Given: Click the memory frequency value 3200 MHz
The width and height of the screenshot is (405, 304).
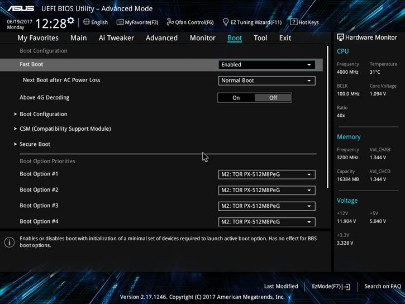Looking at the screenshot, I should point(347,158).
